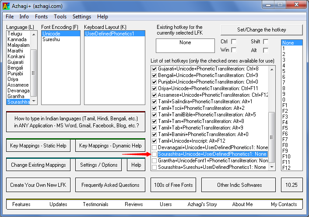Select key 7 in hotkey key list
Screen dimensions: 309x217
292,83
